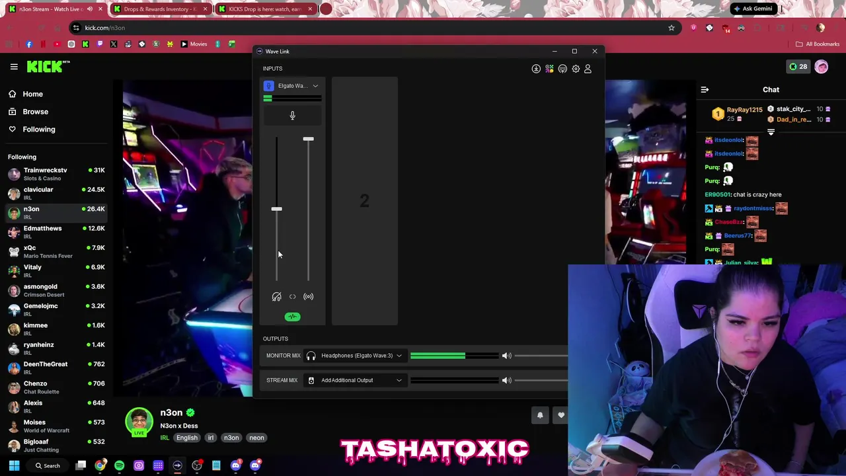Screen dimensions: 846x476
Task: Click the stream mix fader for Elgato Wave
Action: click(308, 139)
